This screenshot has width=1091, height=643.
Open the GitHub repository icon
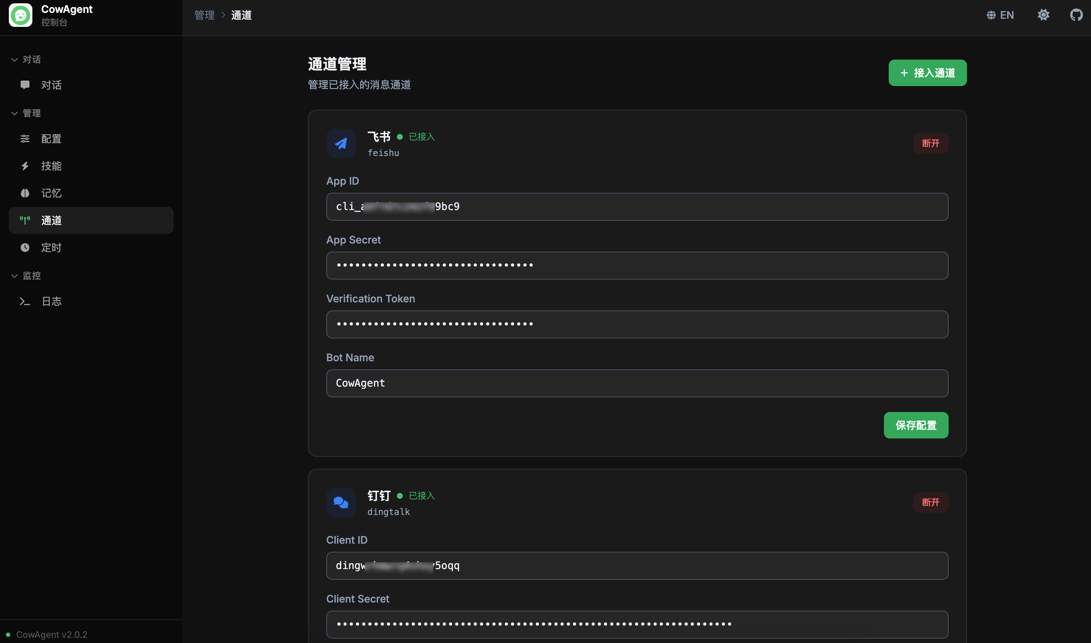point(1076,15)
